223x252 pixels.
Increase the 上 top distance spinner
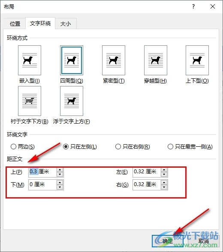coord(60,170)
